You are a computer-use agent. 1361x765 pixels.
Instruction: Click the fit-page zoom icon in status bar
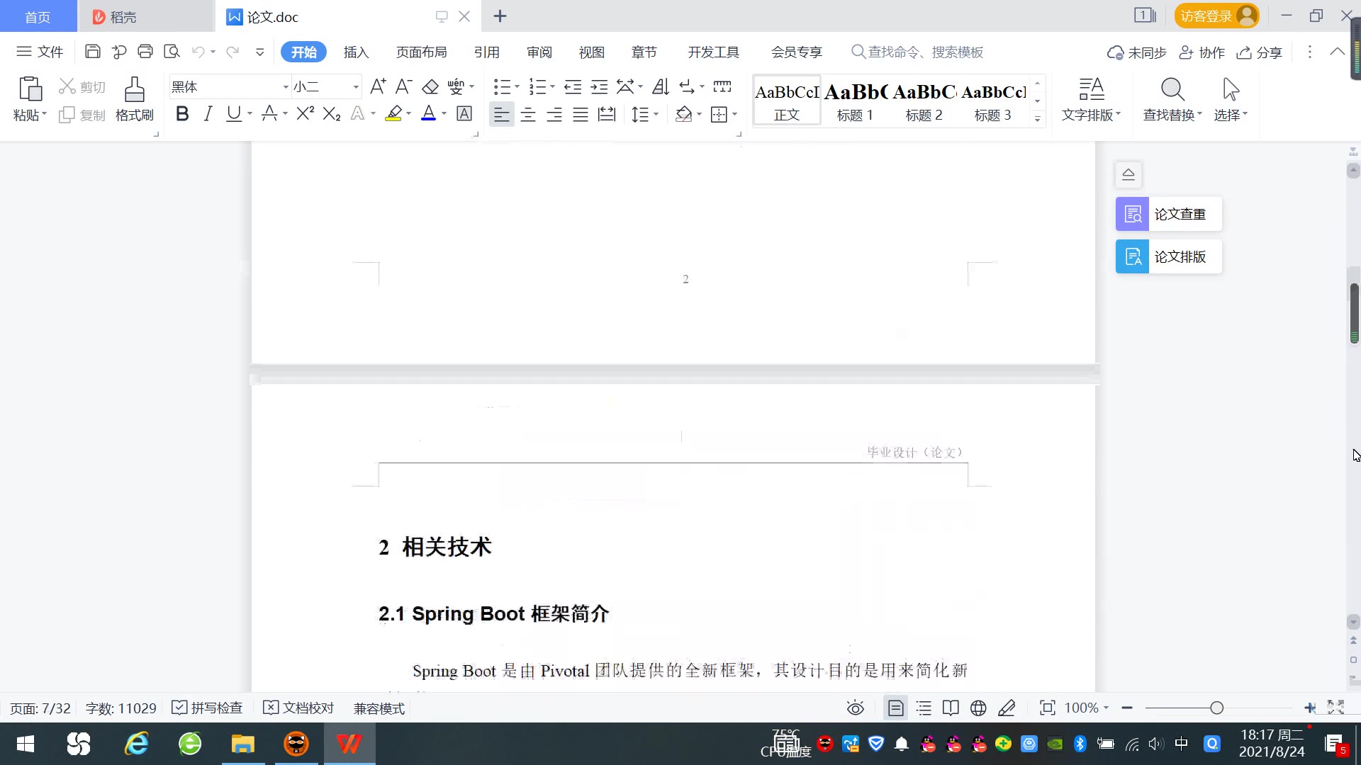coord(1047,708)
